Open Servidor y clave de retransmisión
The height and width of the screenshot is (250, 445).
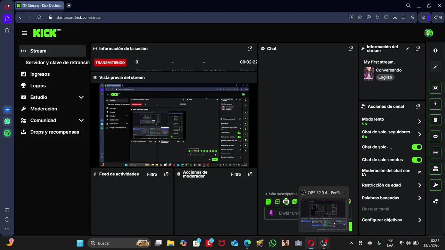(57, 62)
